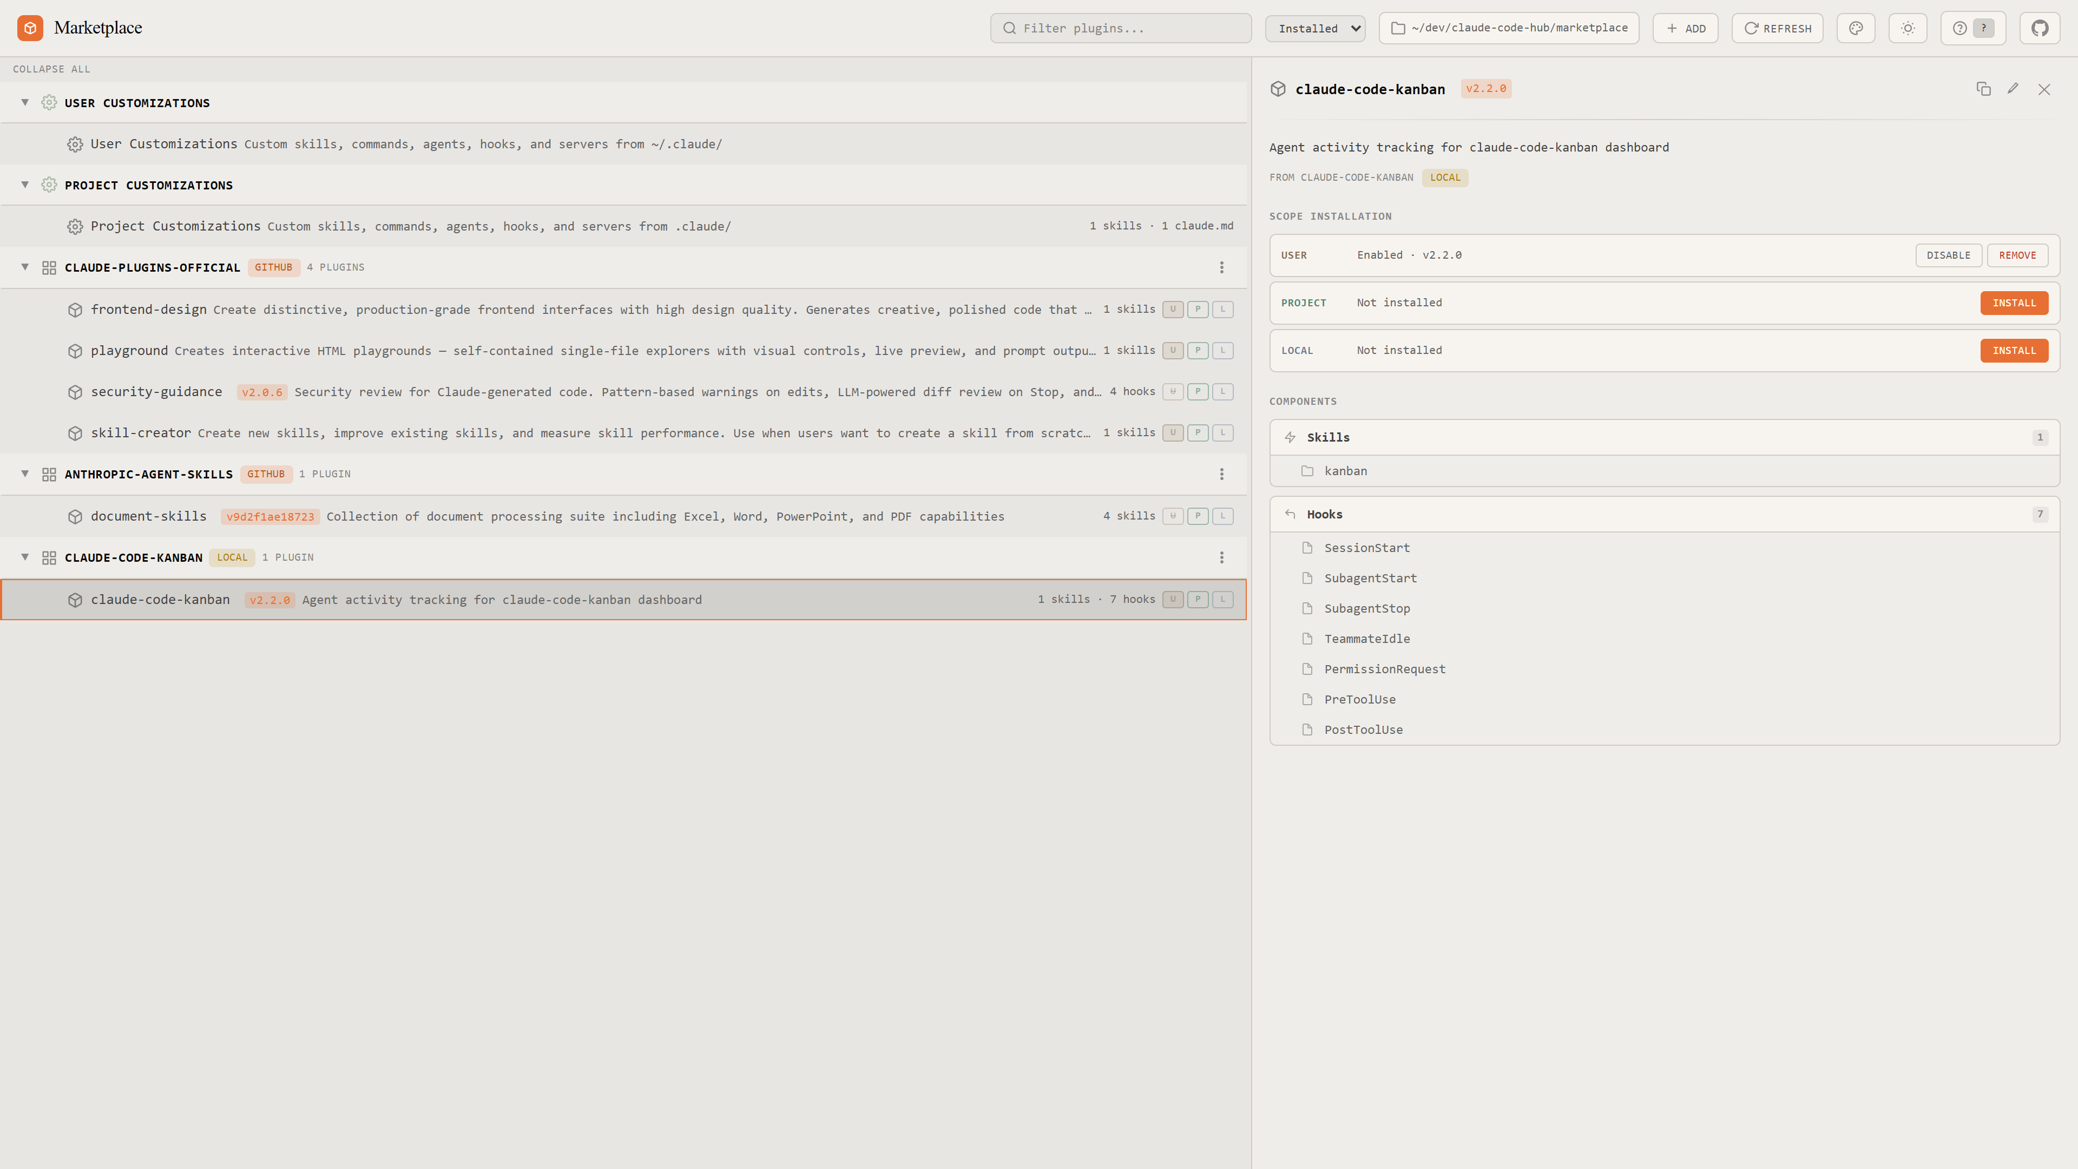Click the v2.0.6 security-guidance version badge
The image size is (2078, 1169).
pyautogui.click(x=262, y=393)
